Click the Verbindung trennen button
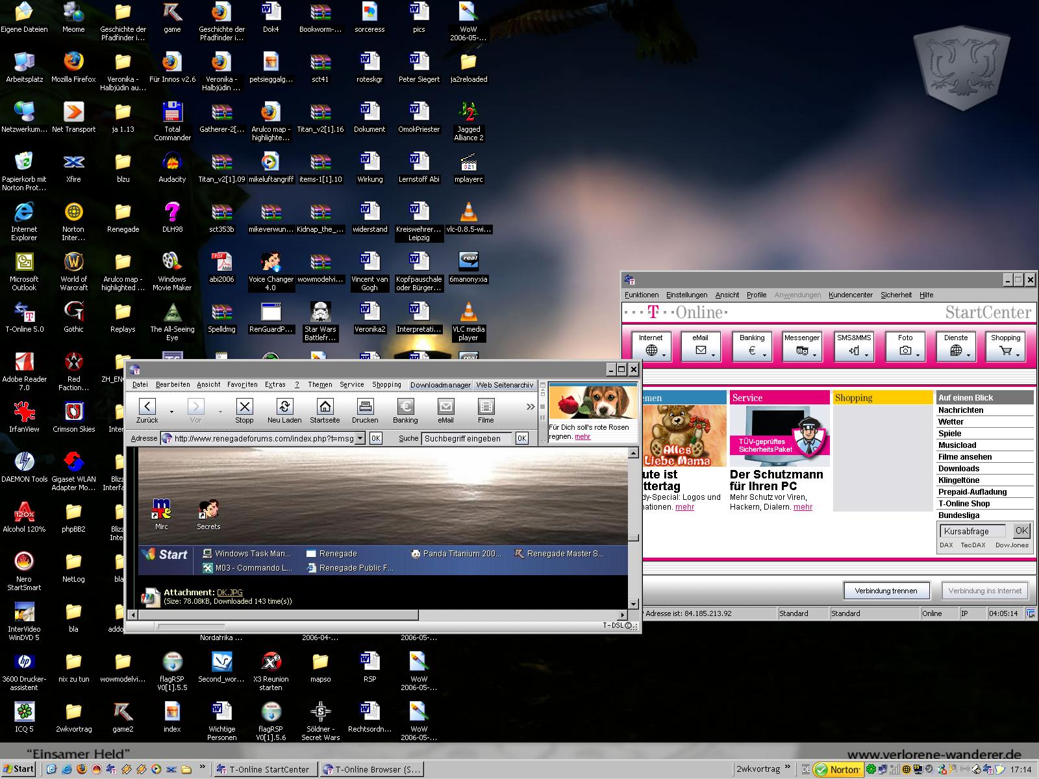 click(x=886, y=591)
